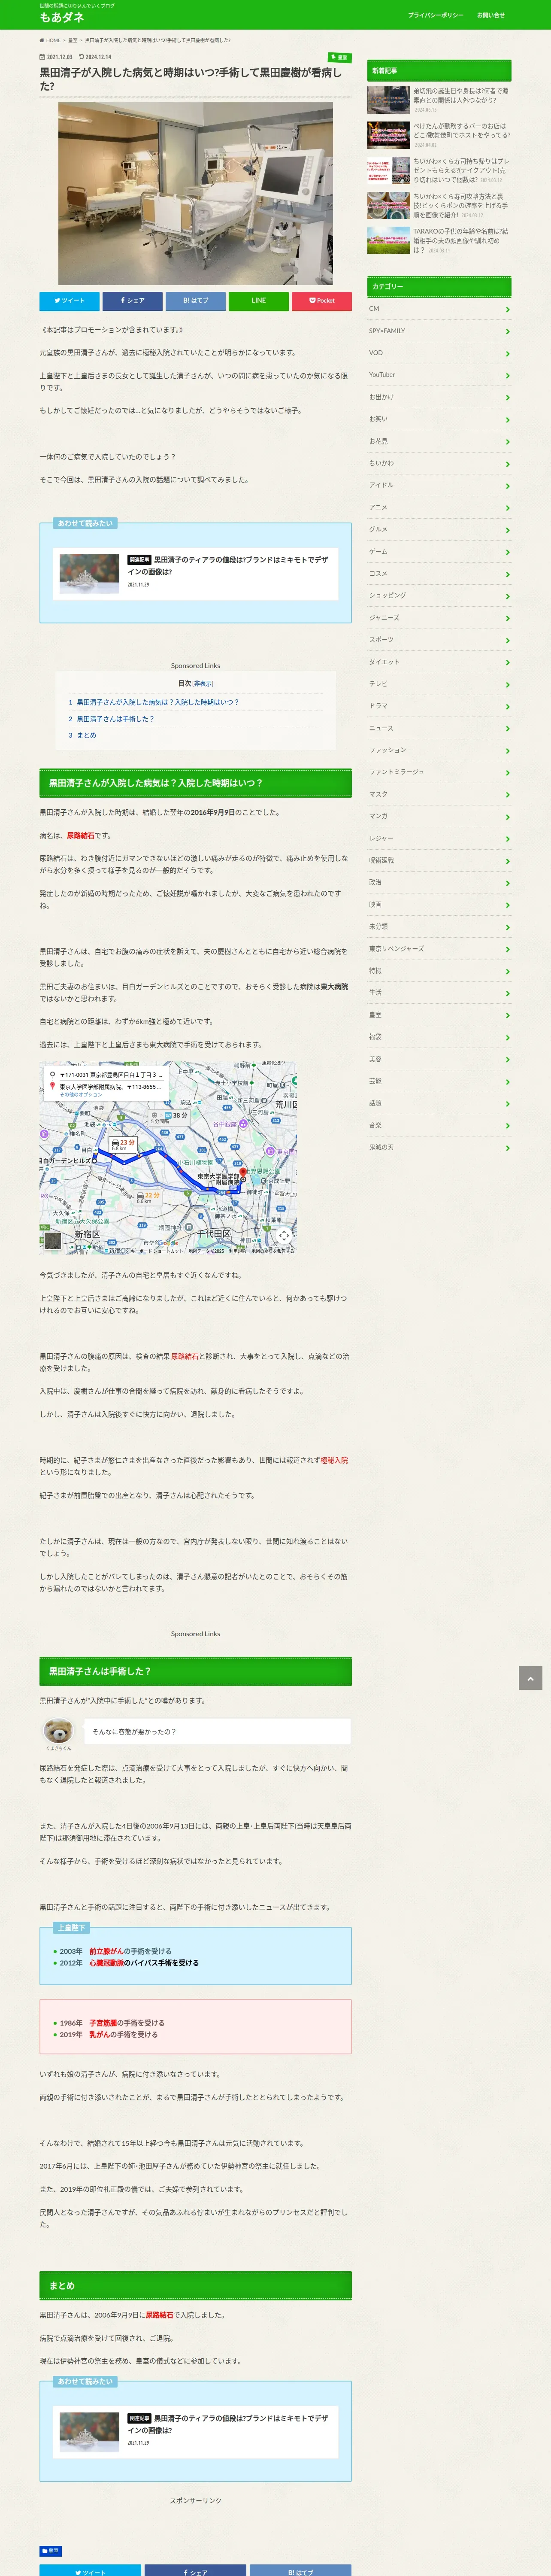
Task: Click the chevron on the お笑い category row
Action: (x=508, y=420)
